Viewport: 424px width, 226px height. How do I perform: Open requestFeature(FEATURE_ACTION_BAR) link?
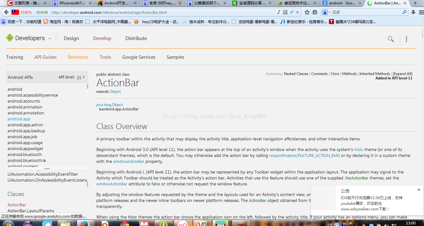305,156
